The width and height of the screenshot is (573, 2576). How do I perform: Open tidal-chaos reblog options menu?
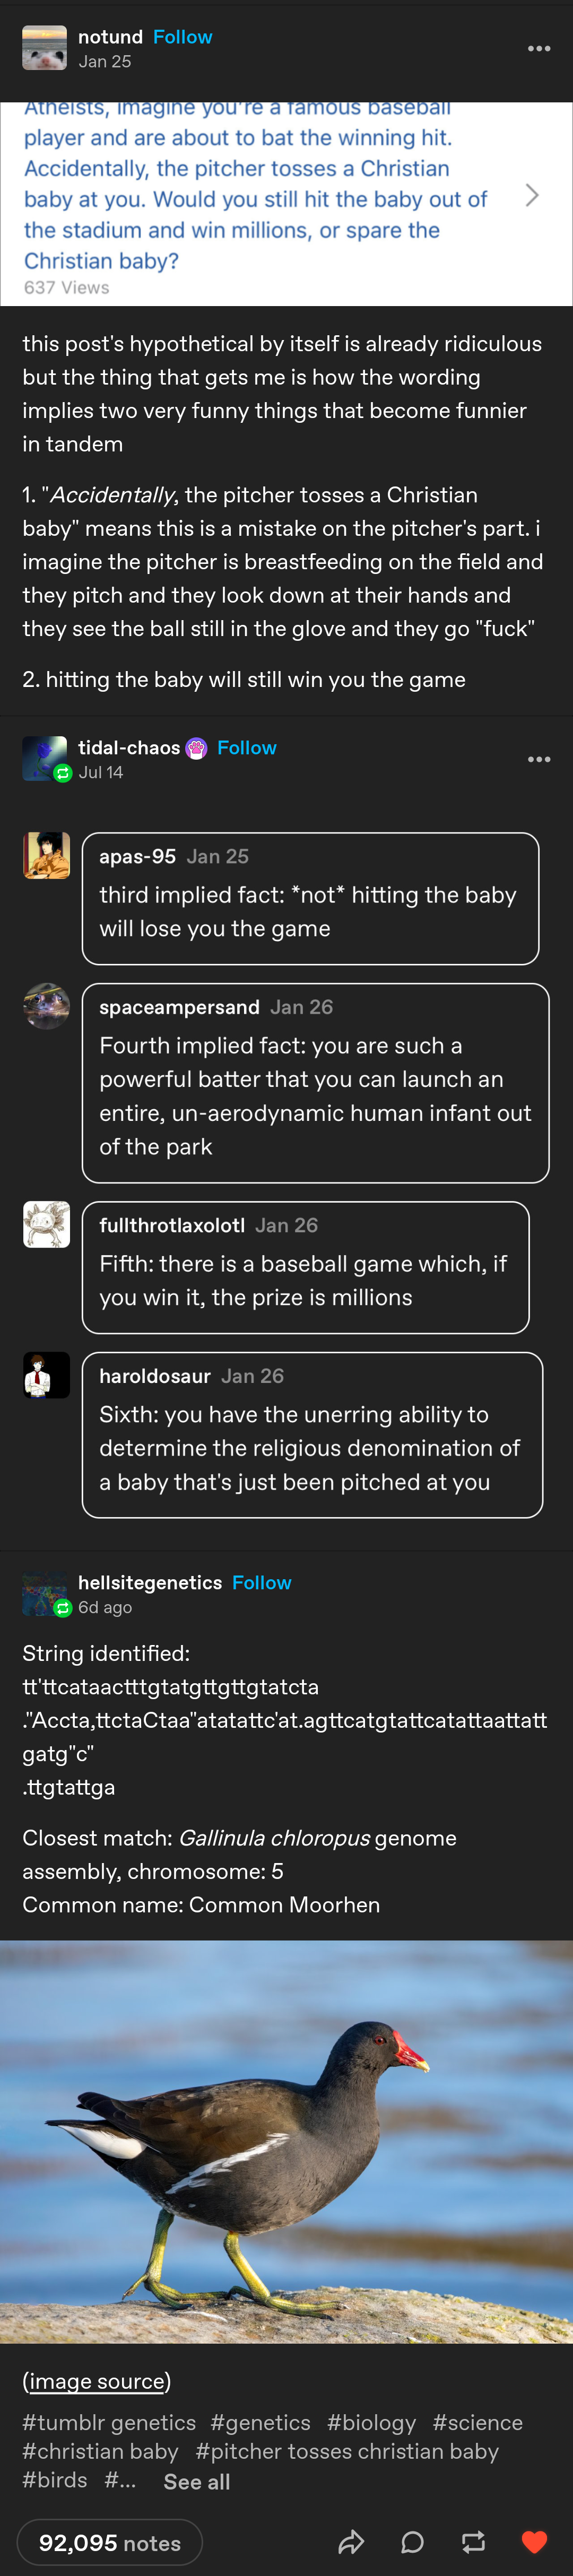click(539, 759)
